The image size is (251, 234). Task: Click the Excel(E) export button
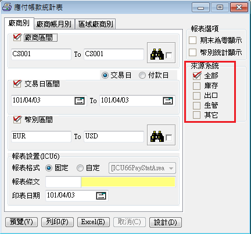[x=94, y=222]
